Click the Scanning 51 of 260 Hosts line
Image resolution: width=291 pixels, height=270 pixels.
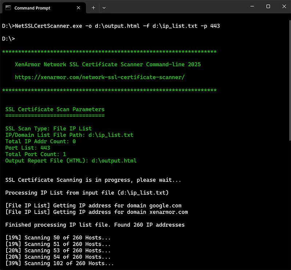click(x=58, y=244)
